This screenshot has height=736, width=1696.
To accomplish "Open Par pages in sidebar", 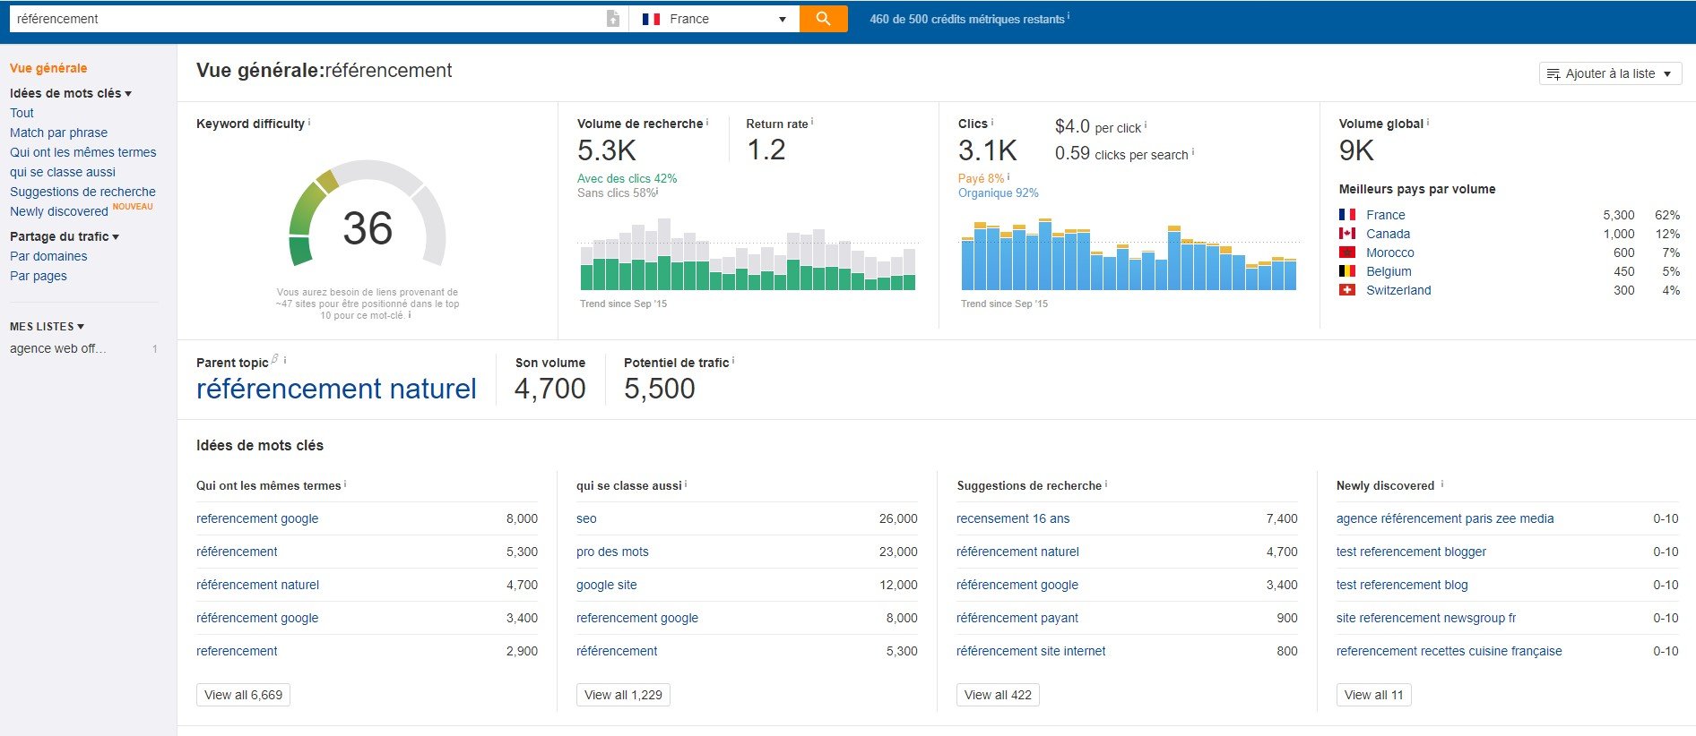I will click(39, 276).
